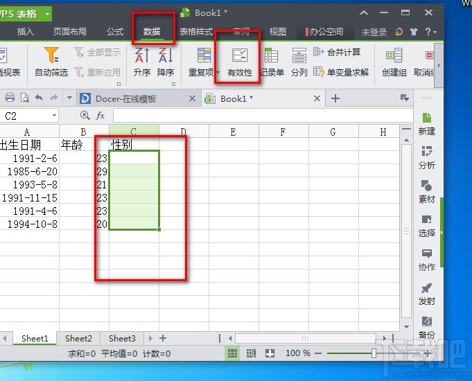This screenshot has height=381, width=472.
Task: Open 新建 in the right sidebar
Action: (x=426, y=124)
